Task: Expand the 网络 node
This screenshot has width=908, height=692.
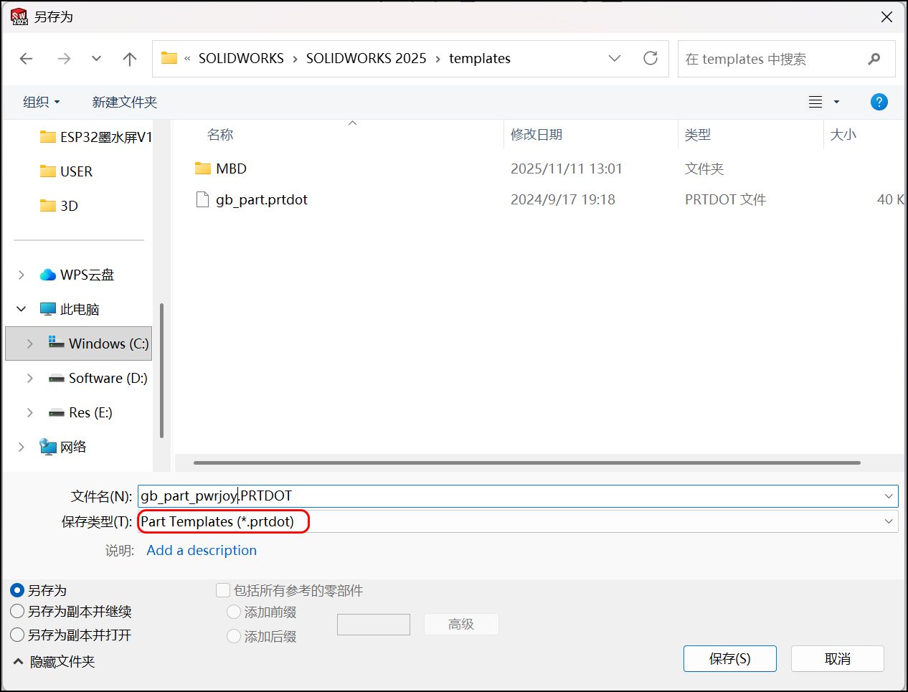Action: (22, 447)
